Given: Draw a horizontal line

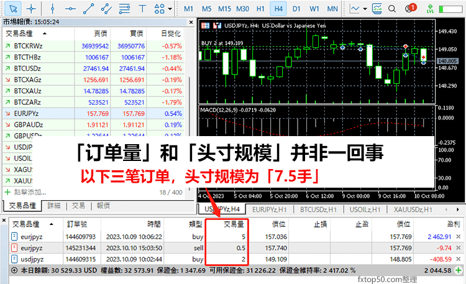Looking at the screenshot, I should (70, 9).
